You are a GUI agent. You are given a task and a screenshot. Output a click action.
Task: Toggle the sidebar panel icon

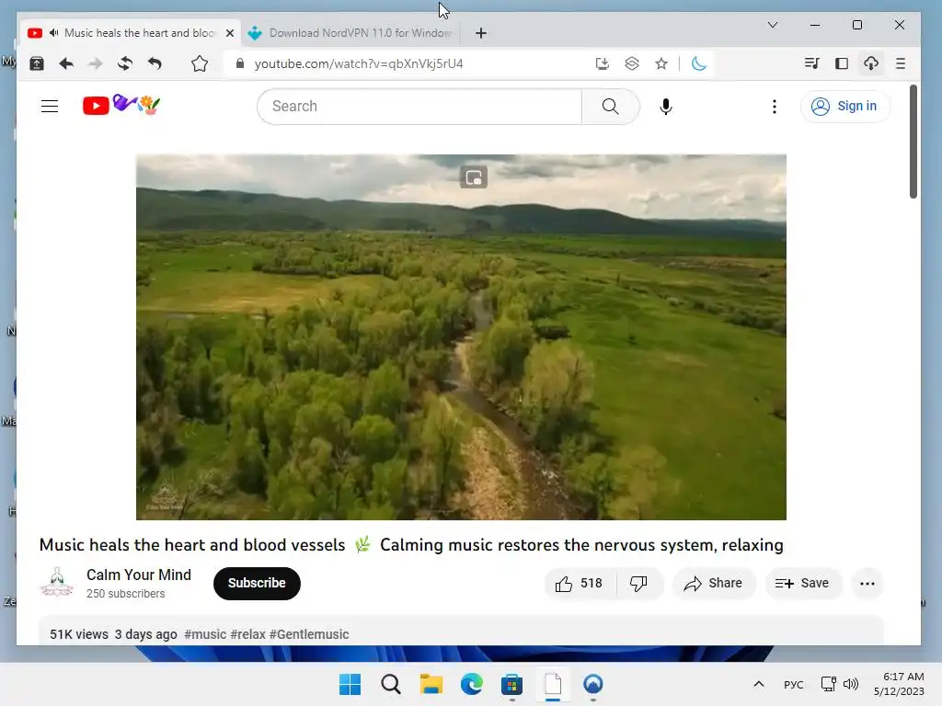pyautogui.click(x=842, y=63)
